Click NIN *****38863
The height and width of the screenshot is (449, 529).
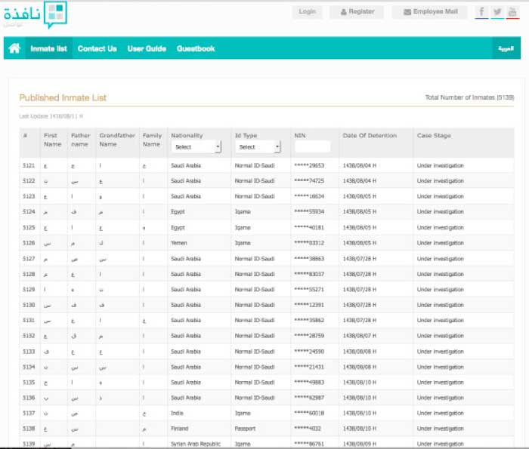click(309, 259)
